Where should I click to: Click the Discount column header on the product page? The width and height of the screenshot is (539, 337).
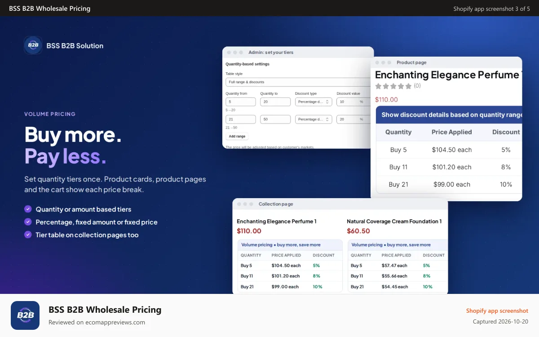(506, 132)
